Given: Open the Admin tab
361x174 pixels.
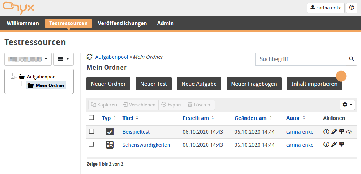Looking at the screenshot, I should coord(165,23).
